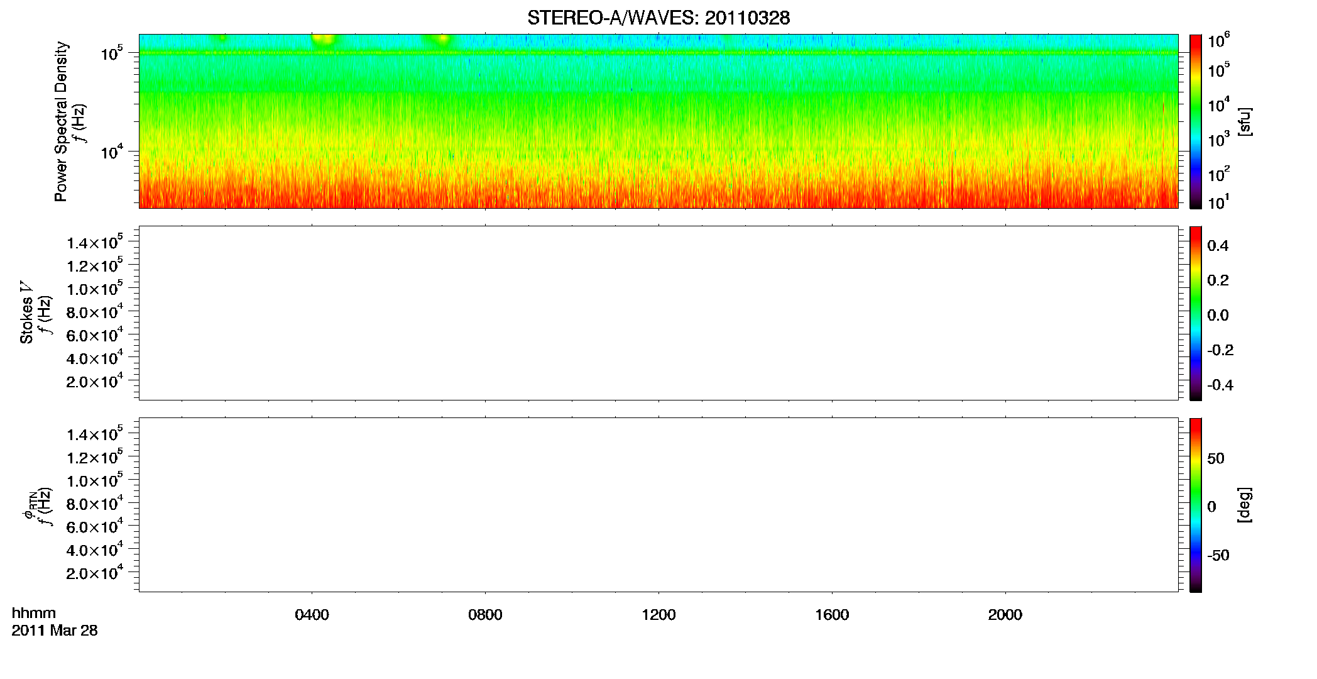
Task: Click the Stokes V color bar
Action: coord(1196,313)
